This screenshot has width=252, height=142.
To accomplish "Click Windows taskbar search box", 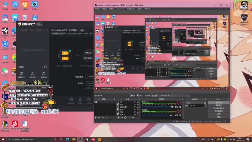I will click(x=29, y=139).
